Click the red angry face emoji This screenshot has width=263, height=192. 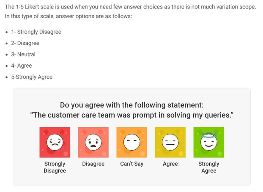click(55, 143)
